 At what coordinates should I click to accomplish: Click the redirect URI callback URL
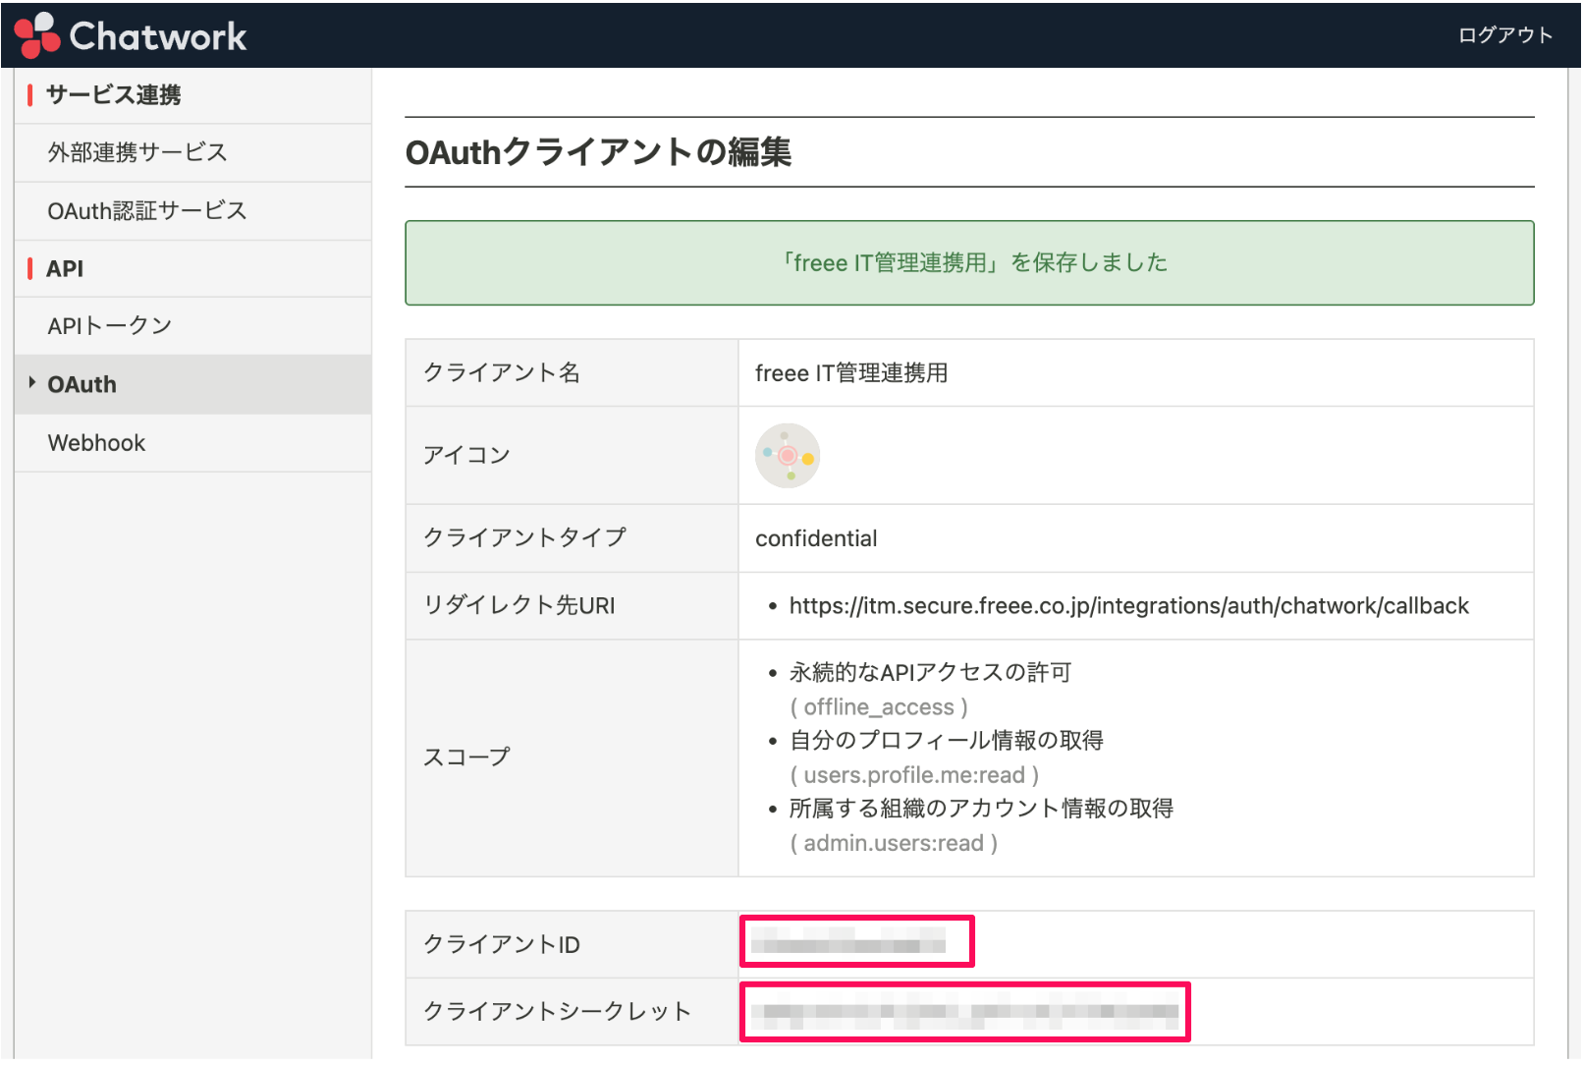(1128, 606)
